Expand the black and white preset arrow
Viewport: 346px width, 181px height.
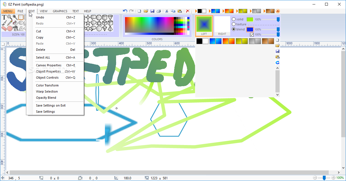(196, 11)
